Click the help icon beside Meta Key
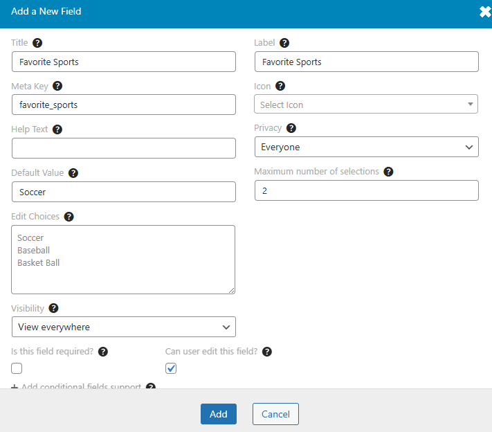492x432 pixels. click(57, 86)
